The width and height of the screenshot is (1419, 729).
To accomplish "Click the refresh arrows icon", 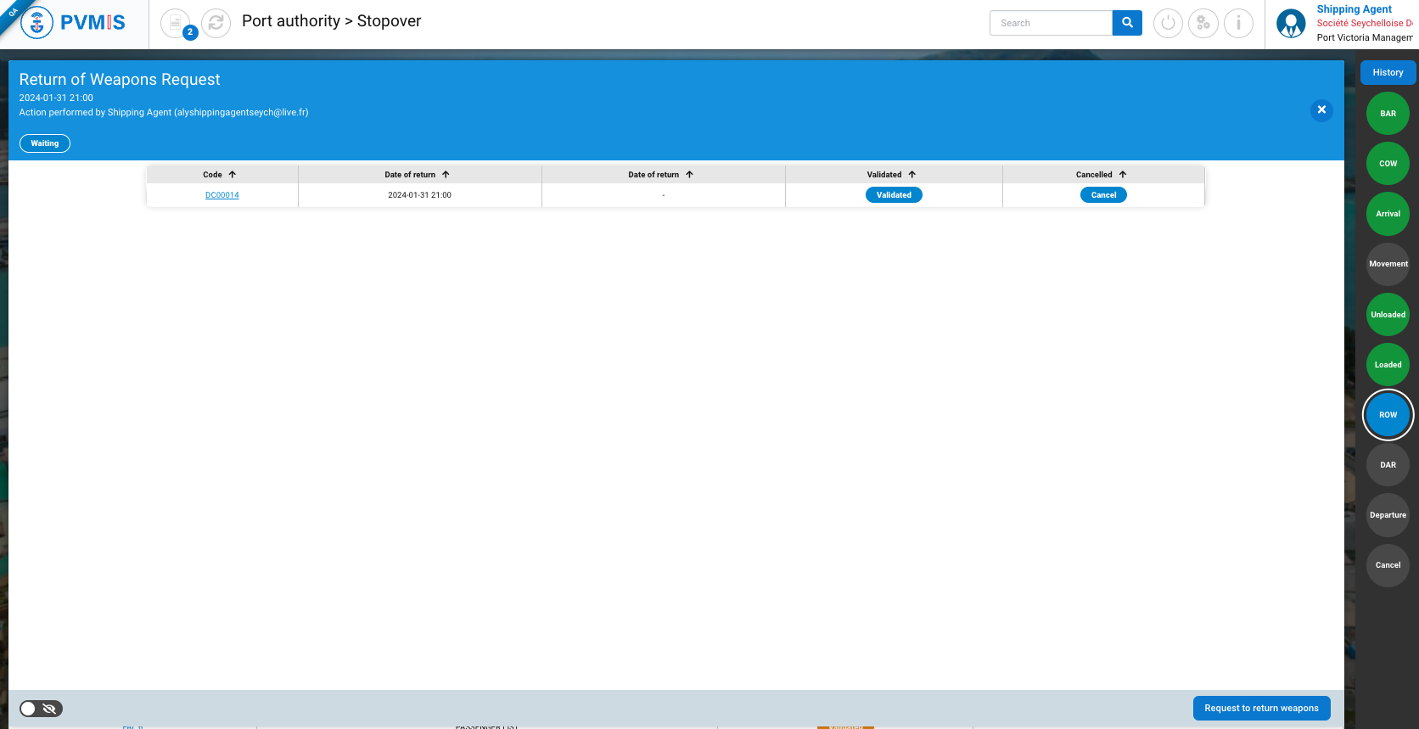I will [x=216, y=23].
